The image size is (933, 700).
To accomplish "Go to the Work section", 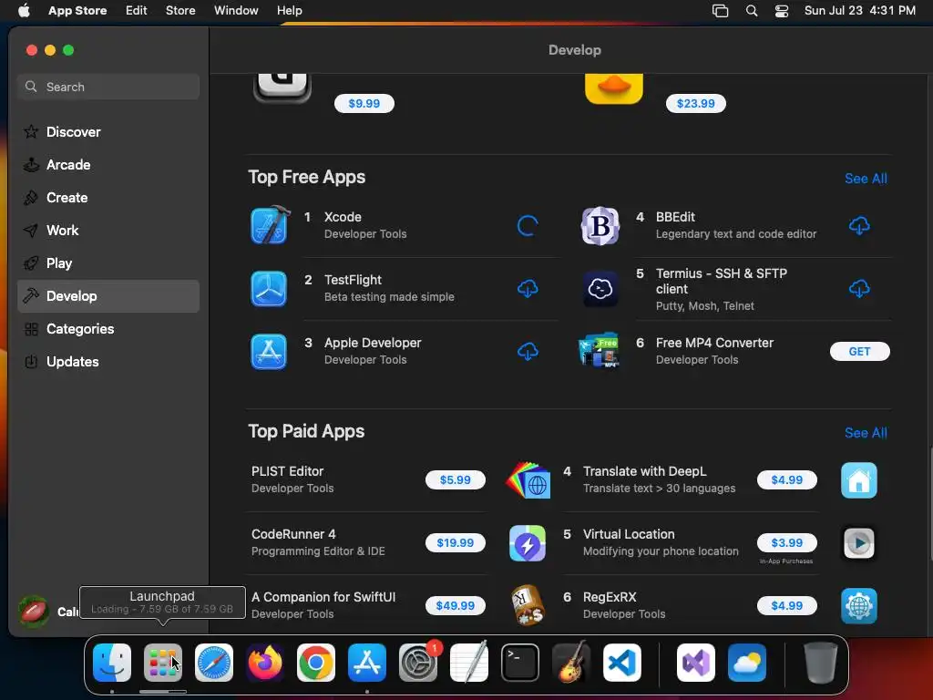I will pos(108,231).
